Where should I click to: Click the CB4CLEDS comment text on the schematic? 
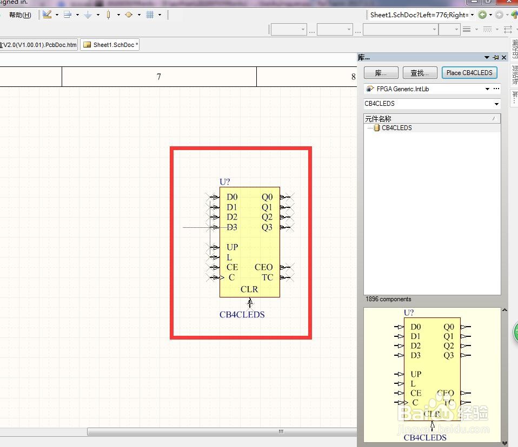pos(242,314)
